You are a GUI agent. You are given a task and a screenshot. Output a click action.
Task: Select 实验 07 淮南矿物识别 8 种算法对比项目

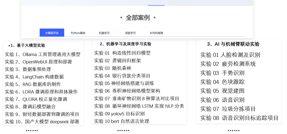(137, 99)
